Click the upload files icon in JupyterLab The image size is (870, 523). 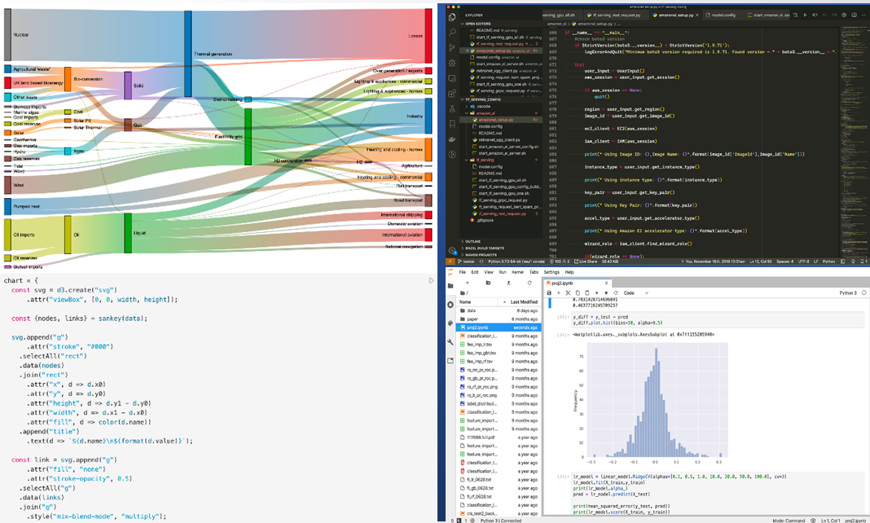pos(510,283)
